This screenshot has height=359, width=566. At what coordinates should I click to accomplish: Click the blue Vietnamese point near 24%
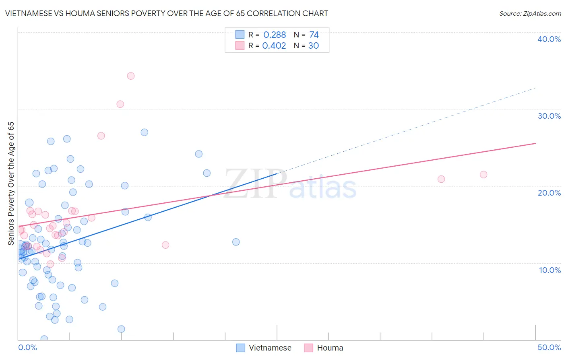[198, 154]
